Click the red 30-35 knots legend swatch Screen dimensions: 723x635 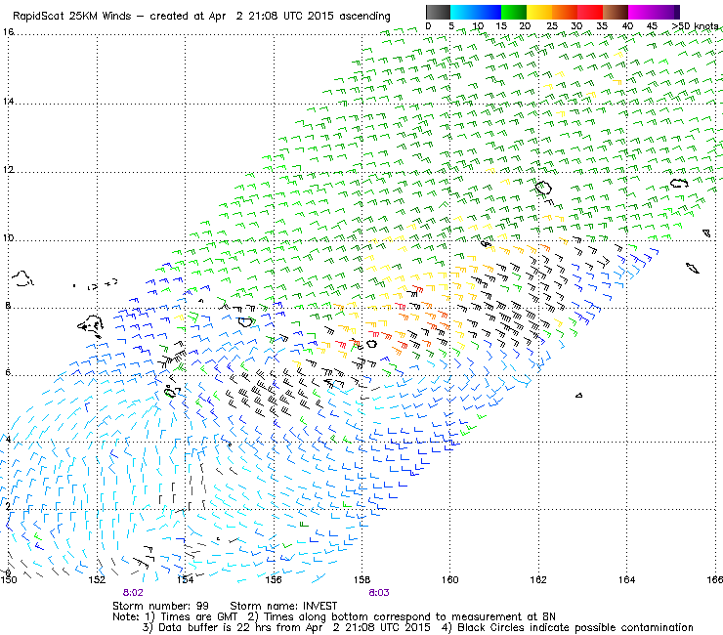[x=589, y=12]
